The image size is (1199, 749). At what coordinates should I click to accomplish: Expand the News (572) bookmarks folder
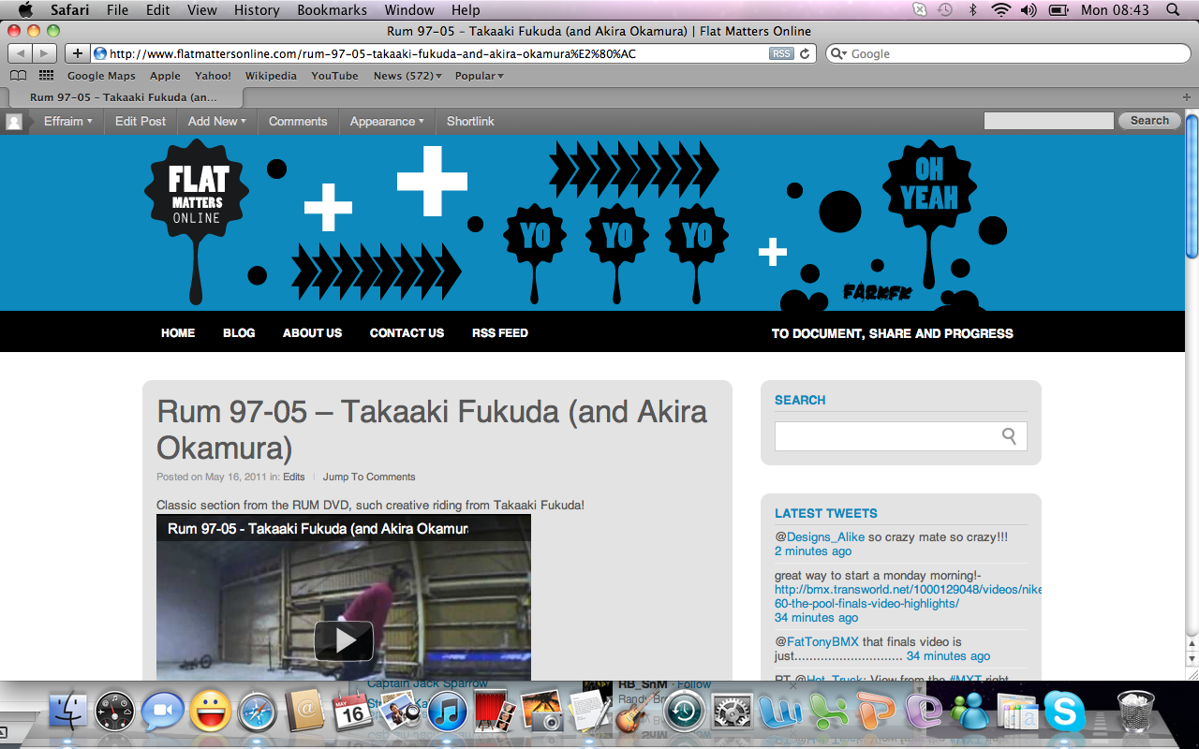pyautogui.click(x=407, y=76)
